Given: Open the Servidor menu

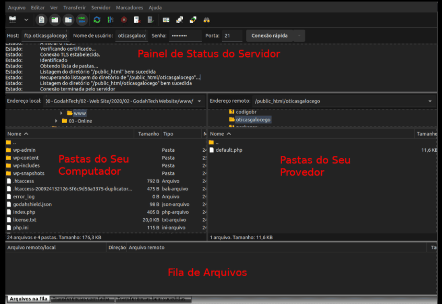Looking at the screenshot, I should (101, 8).
